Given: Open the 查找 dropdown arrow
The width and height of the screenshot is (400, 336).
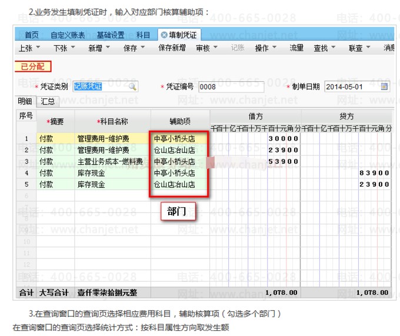Looking at the screenshot, I should 333,47.
